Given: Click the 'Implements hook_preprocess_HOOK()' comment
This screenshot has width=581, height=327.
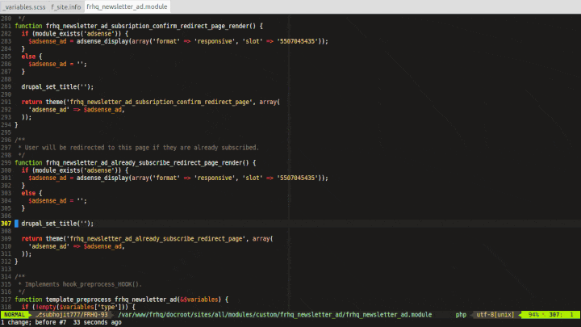Looking at the screenshot, I should [x=81, y=284].
